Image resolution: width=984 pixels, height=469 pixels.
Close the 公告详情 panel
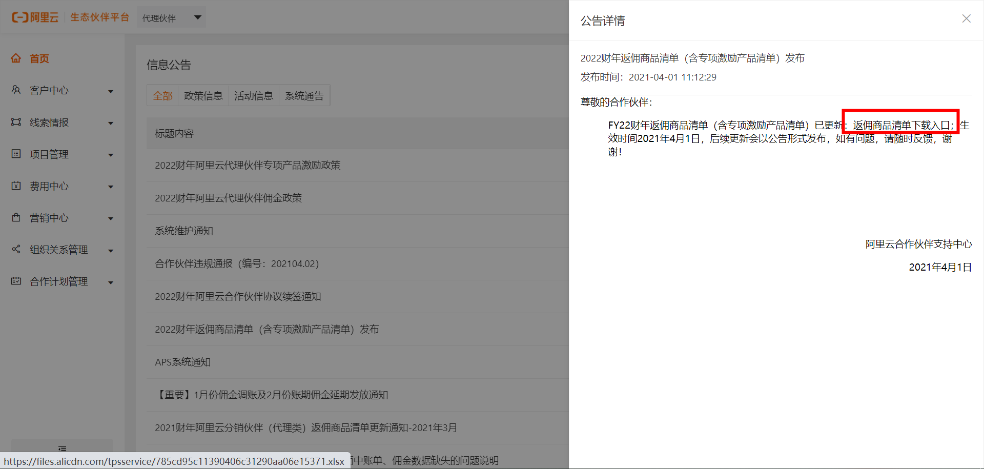coord(966,18)
